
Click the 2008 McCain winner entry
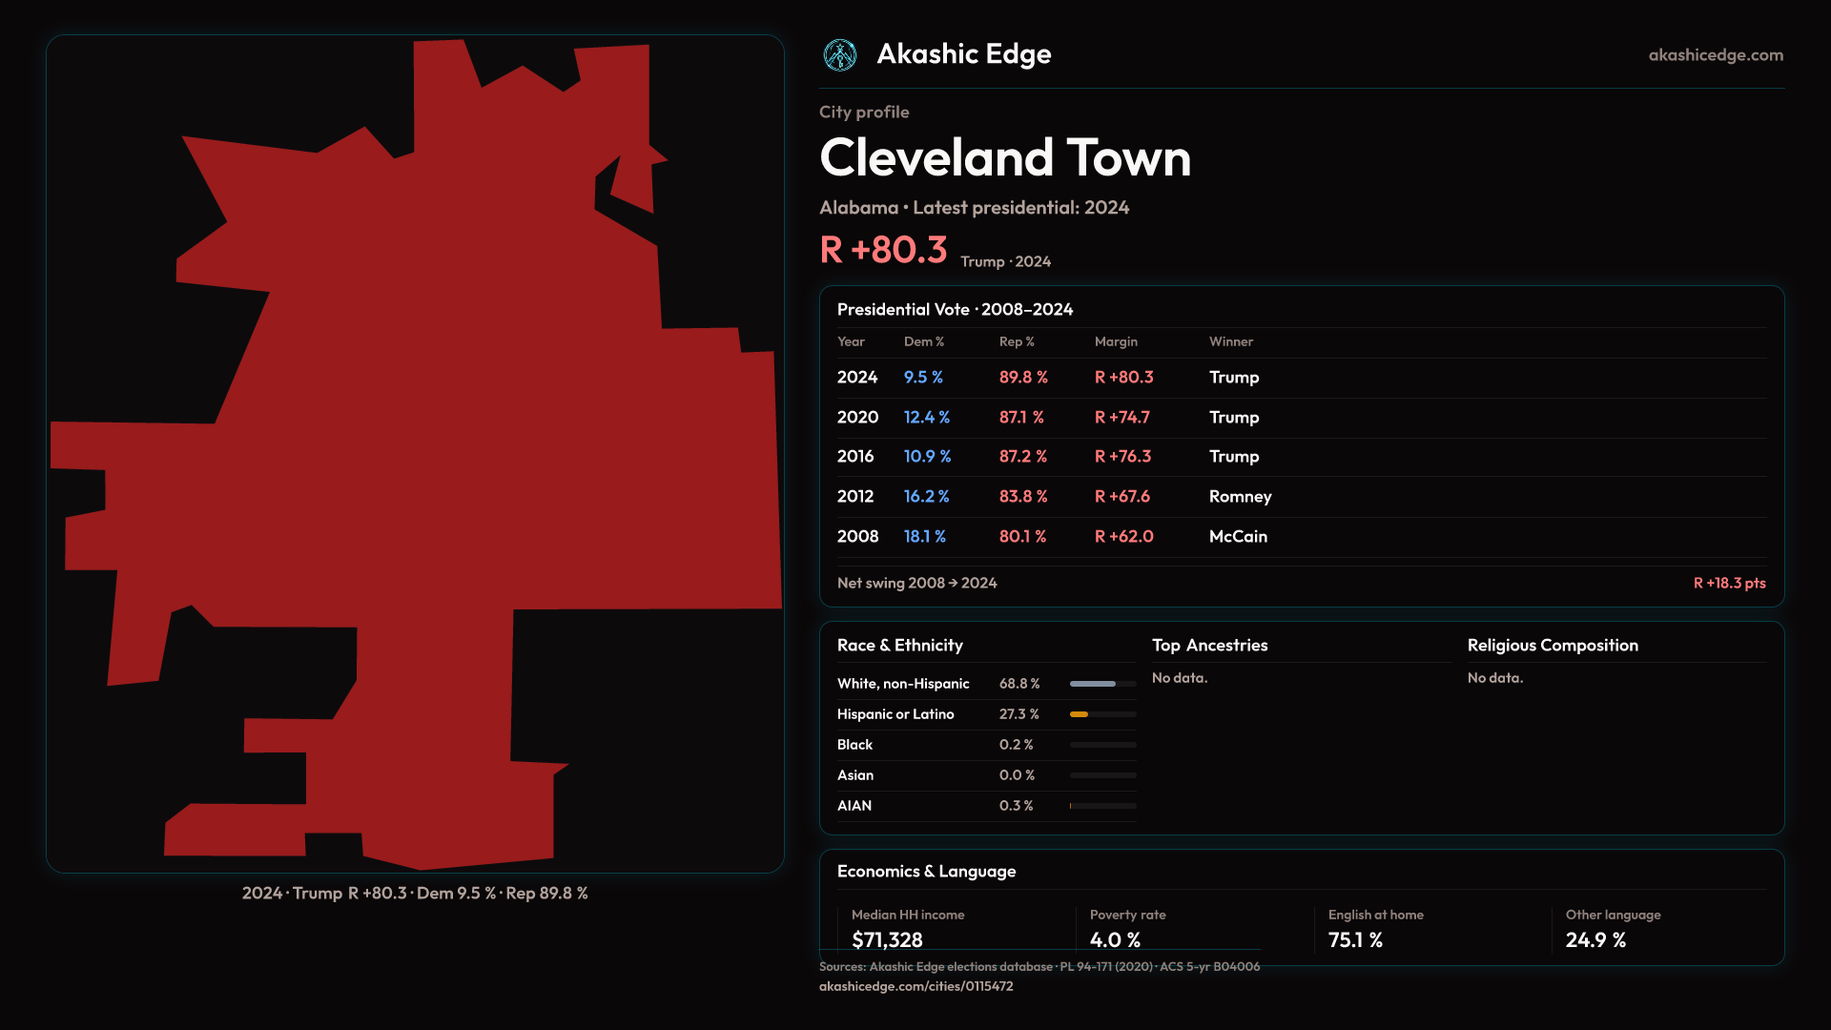(x=1237, y=537)
